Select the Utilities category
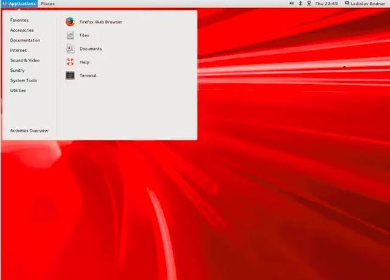The height and width of the screenshot is (280, 390). point(18,90)
